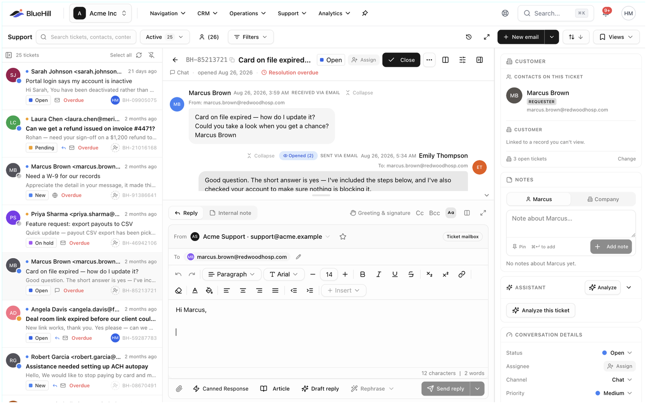Click the Note about Marcus text field
647x404 pixels.
571,224
